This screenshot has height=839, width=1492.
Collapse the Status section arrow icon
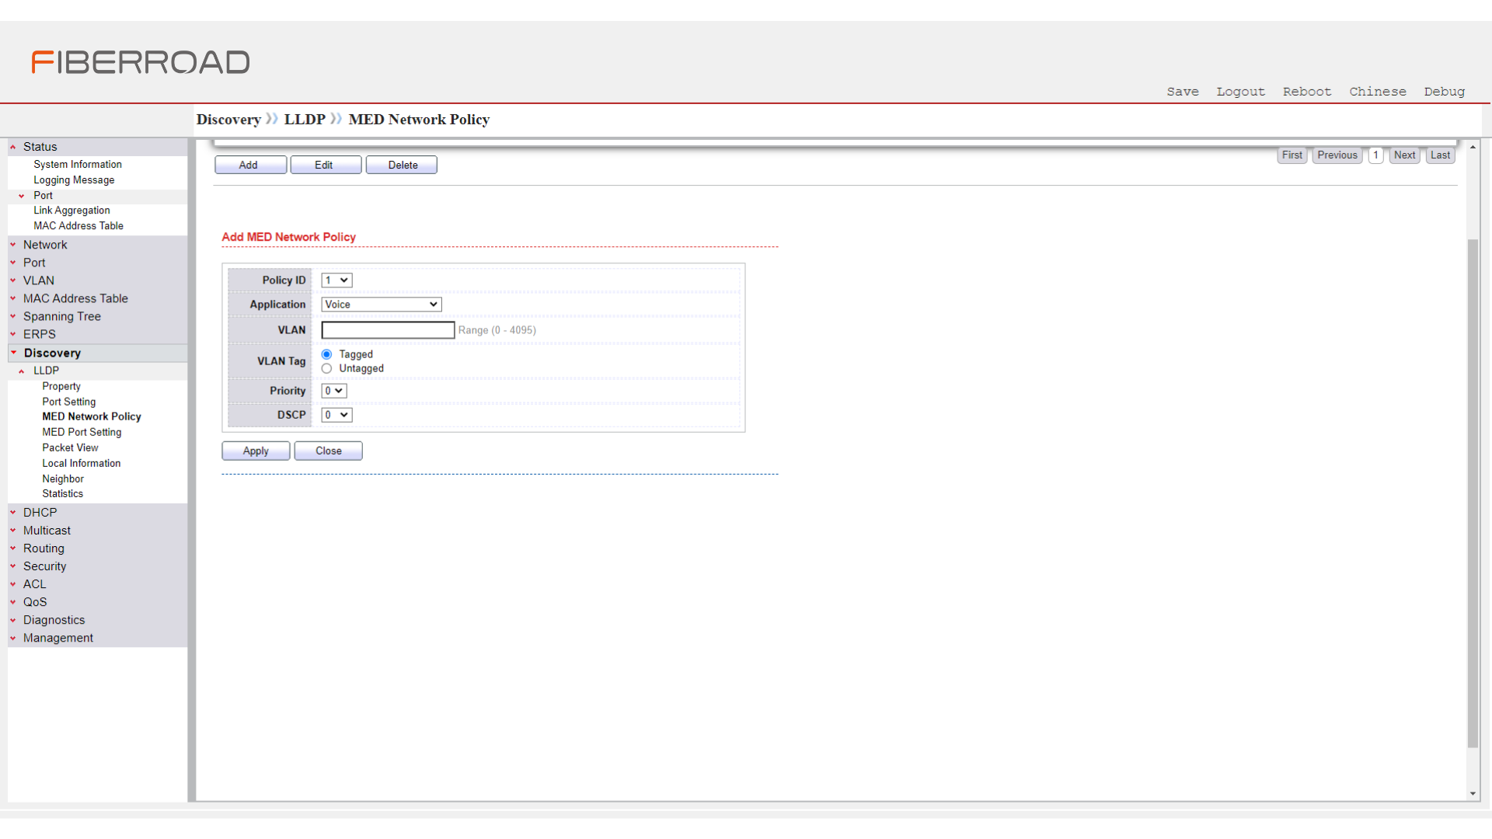click(x=13, y=147)
